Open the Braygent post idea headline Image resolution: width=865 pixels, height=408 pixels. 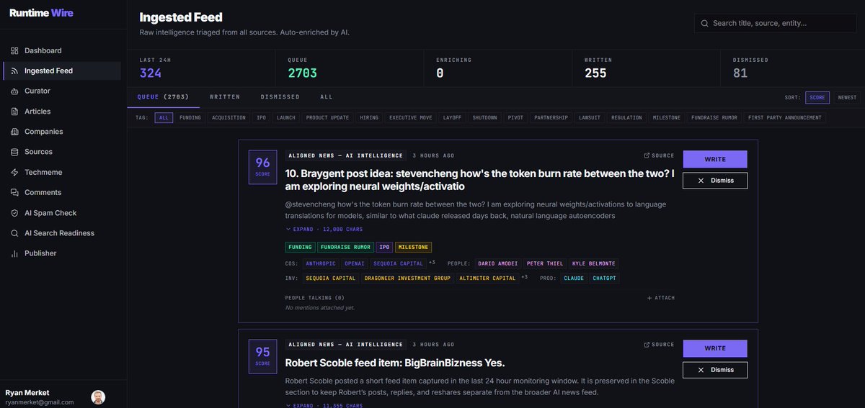479,180
